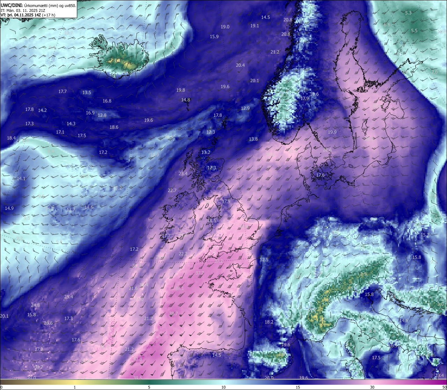The height and width of the screenshot is (390, 447).
Task: Click the map value 25.4
Action: click(x=68, y=297)
